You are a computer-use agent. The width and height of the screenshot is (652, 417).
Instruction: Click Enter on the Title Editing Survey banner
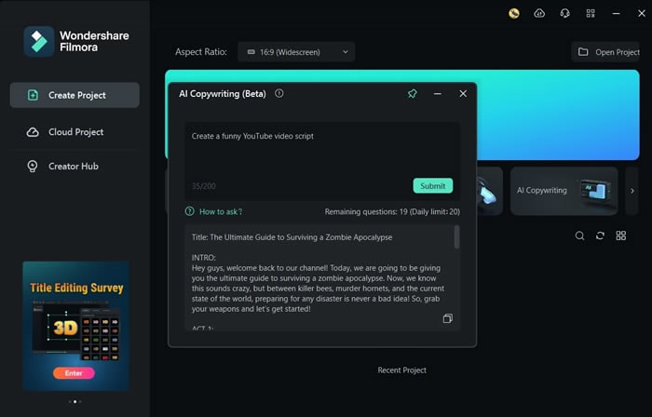pos(74,373)
